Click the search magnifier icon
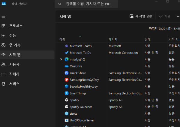Image resolution: width=180 pixels, height=127 pixels. [60, 4]
